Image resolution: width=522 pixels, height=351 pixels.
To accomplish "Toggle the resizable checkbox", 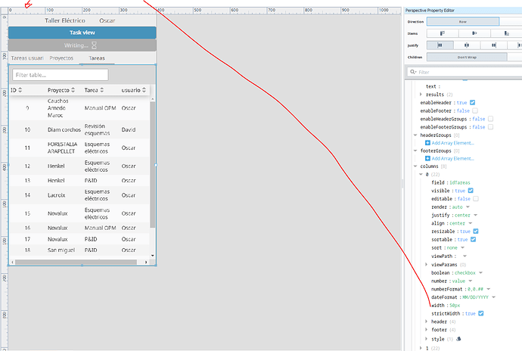I will pyautogui.click(x=476, y=231).
